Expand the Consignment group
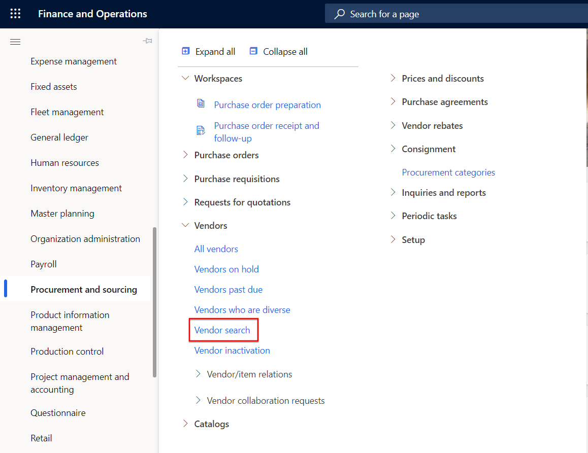588x453 pixels. pos(393,149)
